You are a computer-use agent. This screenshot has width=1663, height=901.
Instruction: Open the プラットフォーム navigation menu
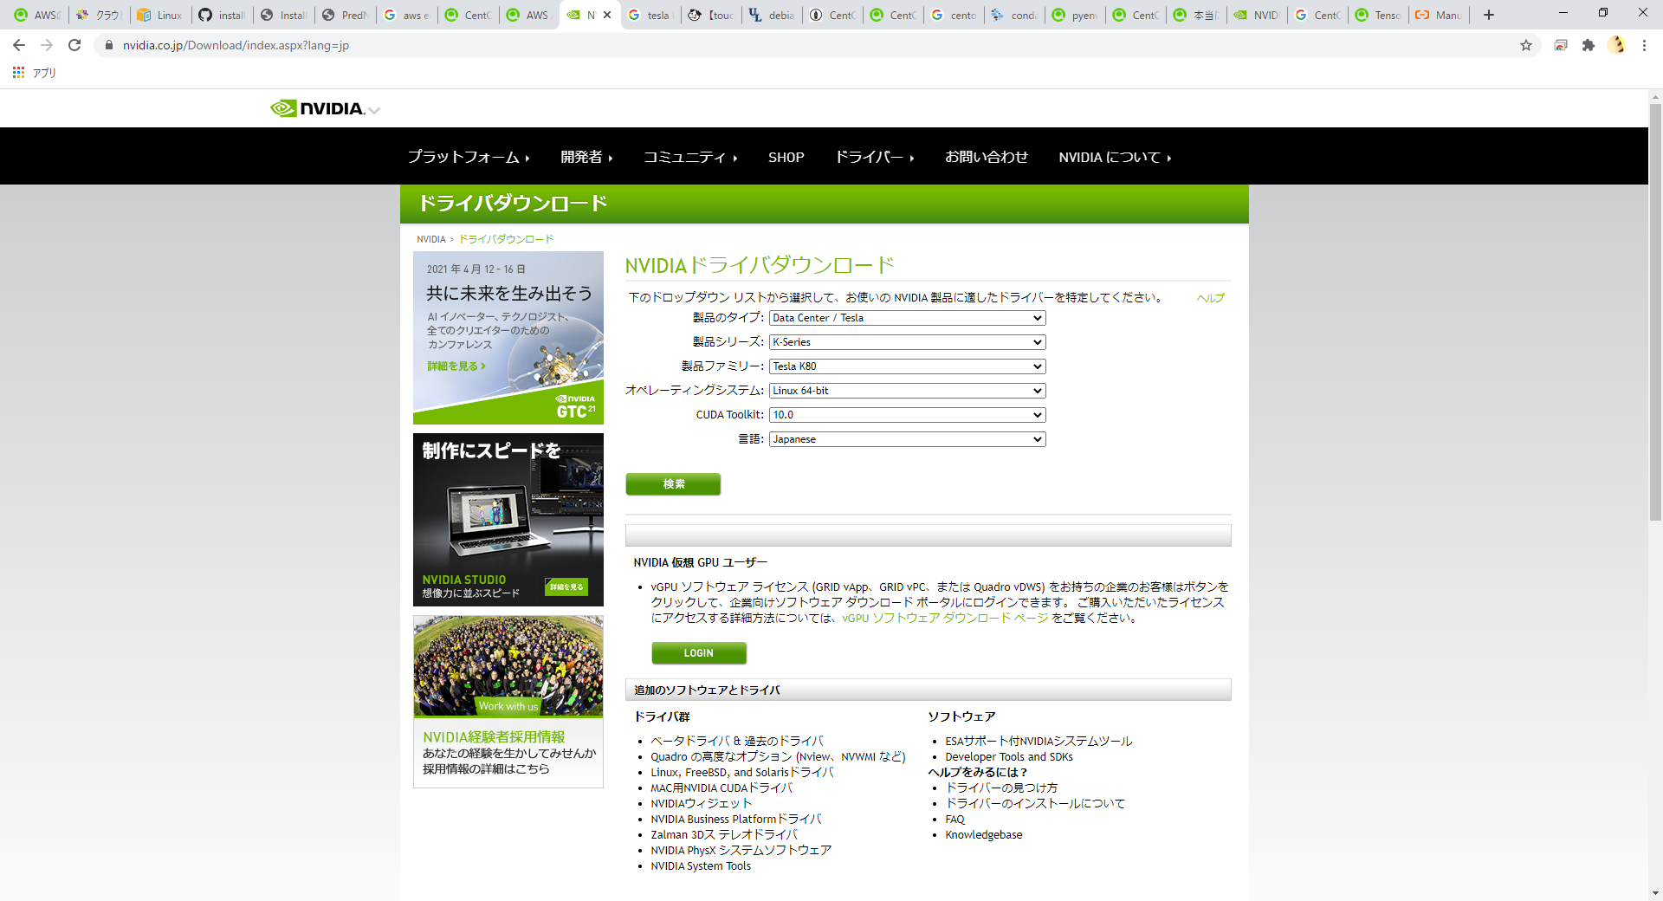(x=468, y=157)
